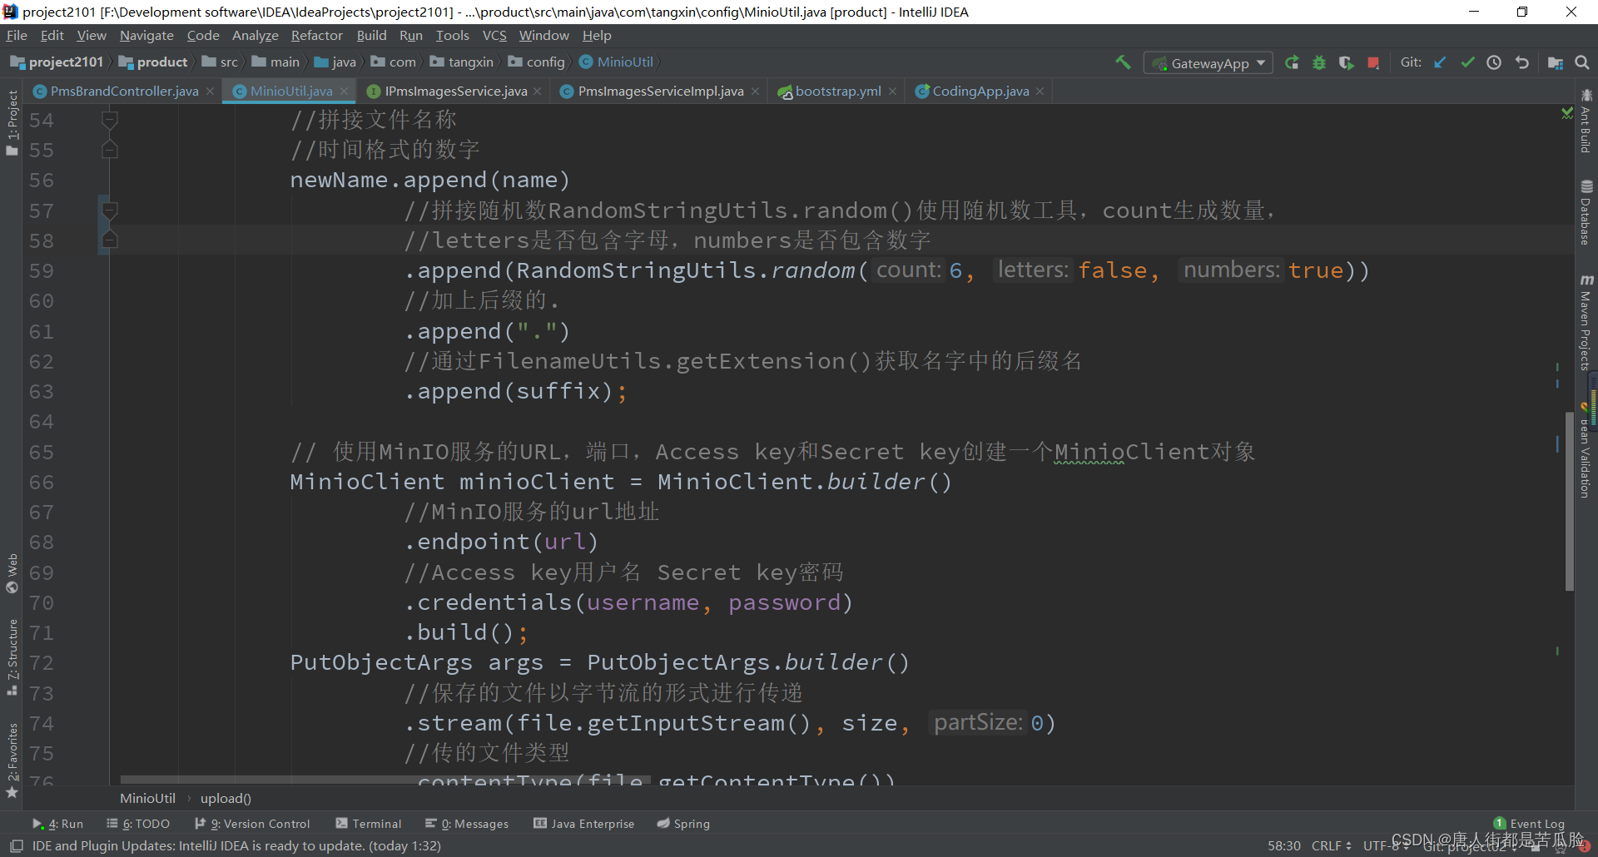Click the green Debug bug icon
Image resolution: width=1598 pixels, height=857 pixels.
[x=1319, y=62]
